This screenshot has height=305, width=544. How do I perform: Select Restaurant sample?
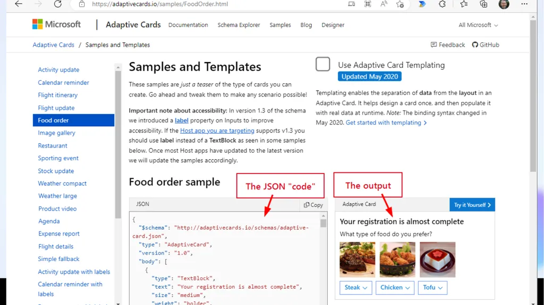click(53, 145)
